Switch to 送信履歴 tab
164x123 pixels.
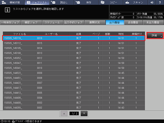tap(133, 23)
